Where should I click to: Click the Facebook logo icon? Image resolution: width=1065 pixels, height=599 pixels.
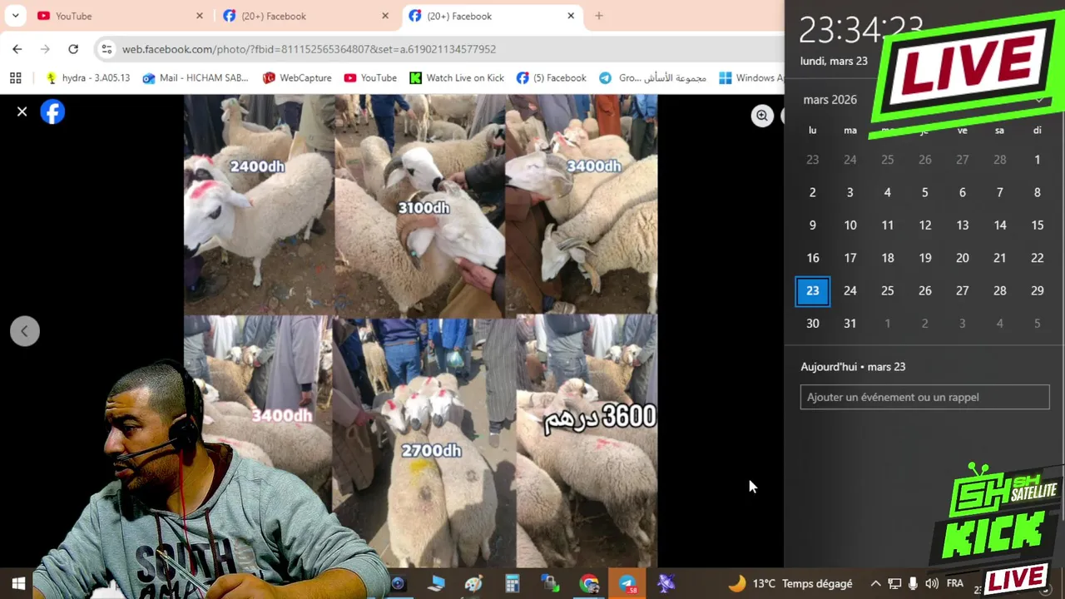(52, 111)
